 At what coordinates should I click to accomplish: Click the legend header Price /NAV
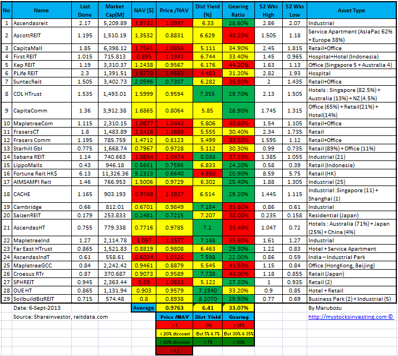[174, 317]
